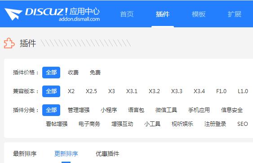Click the 全部 button in 插件分类 row

(51, 110)
